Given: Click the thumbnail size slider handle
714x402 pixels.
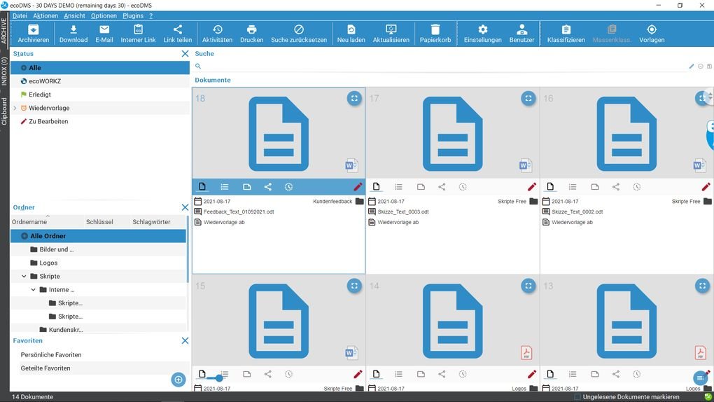Looking at the screenshot, I should pyautogui.click(x=219, y=378).
